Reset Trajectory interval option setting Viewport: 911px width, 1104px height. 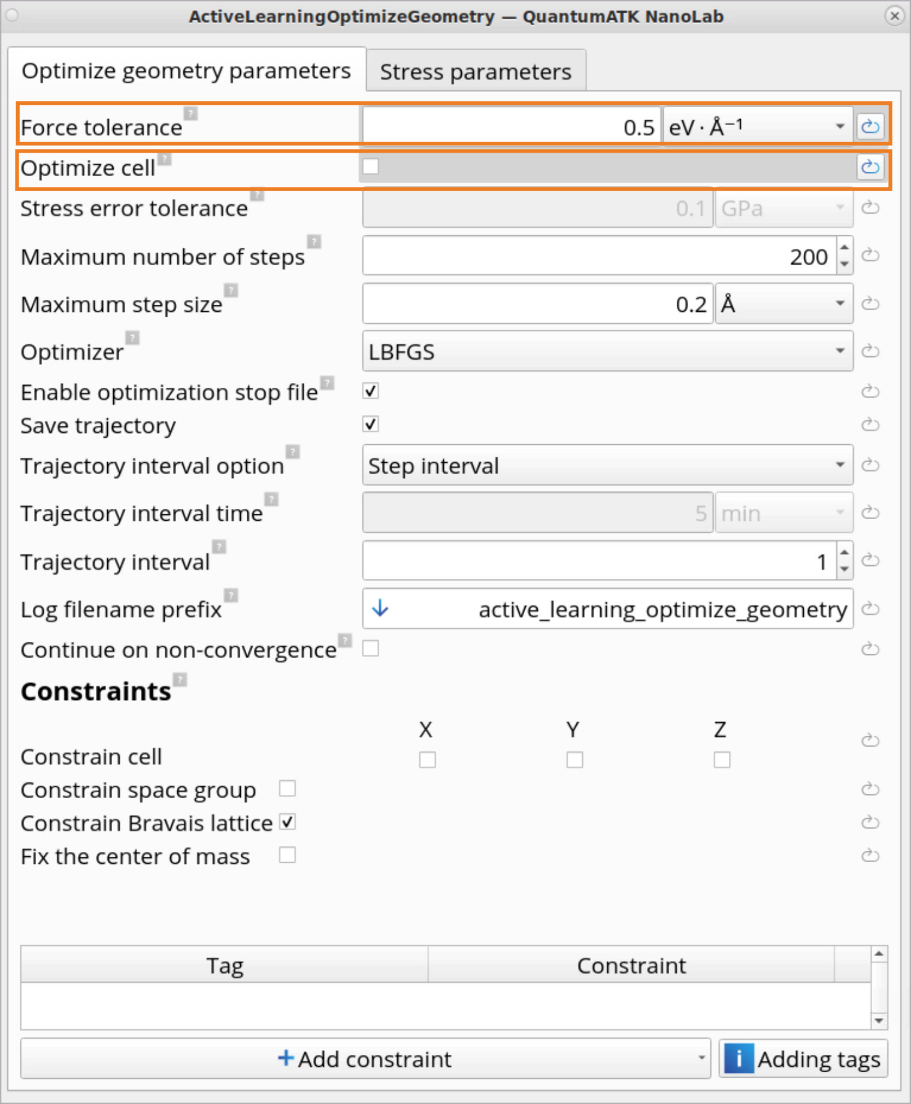point(870,465)
